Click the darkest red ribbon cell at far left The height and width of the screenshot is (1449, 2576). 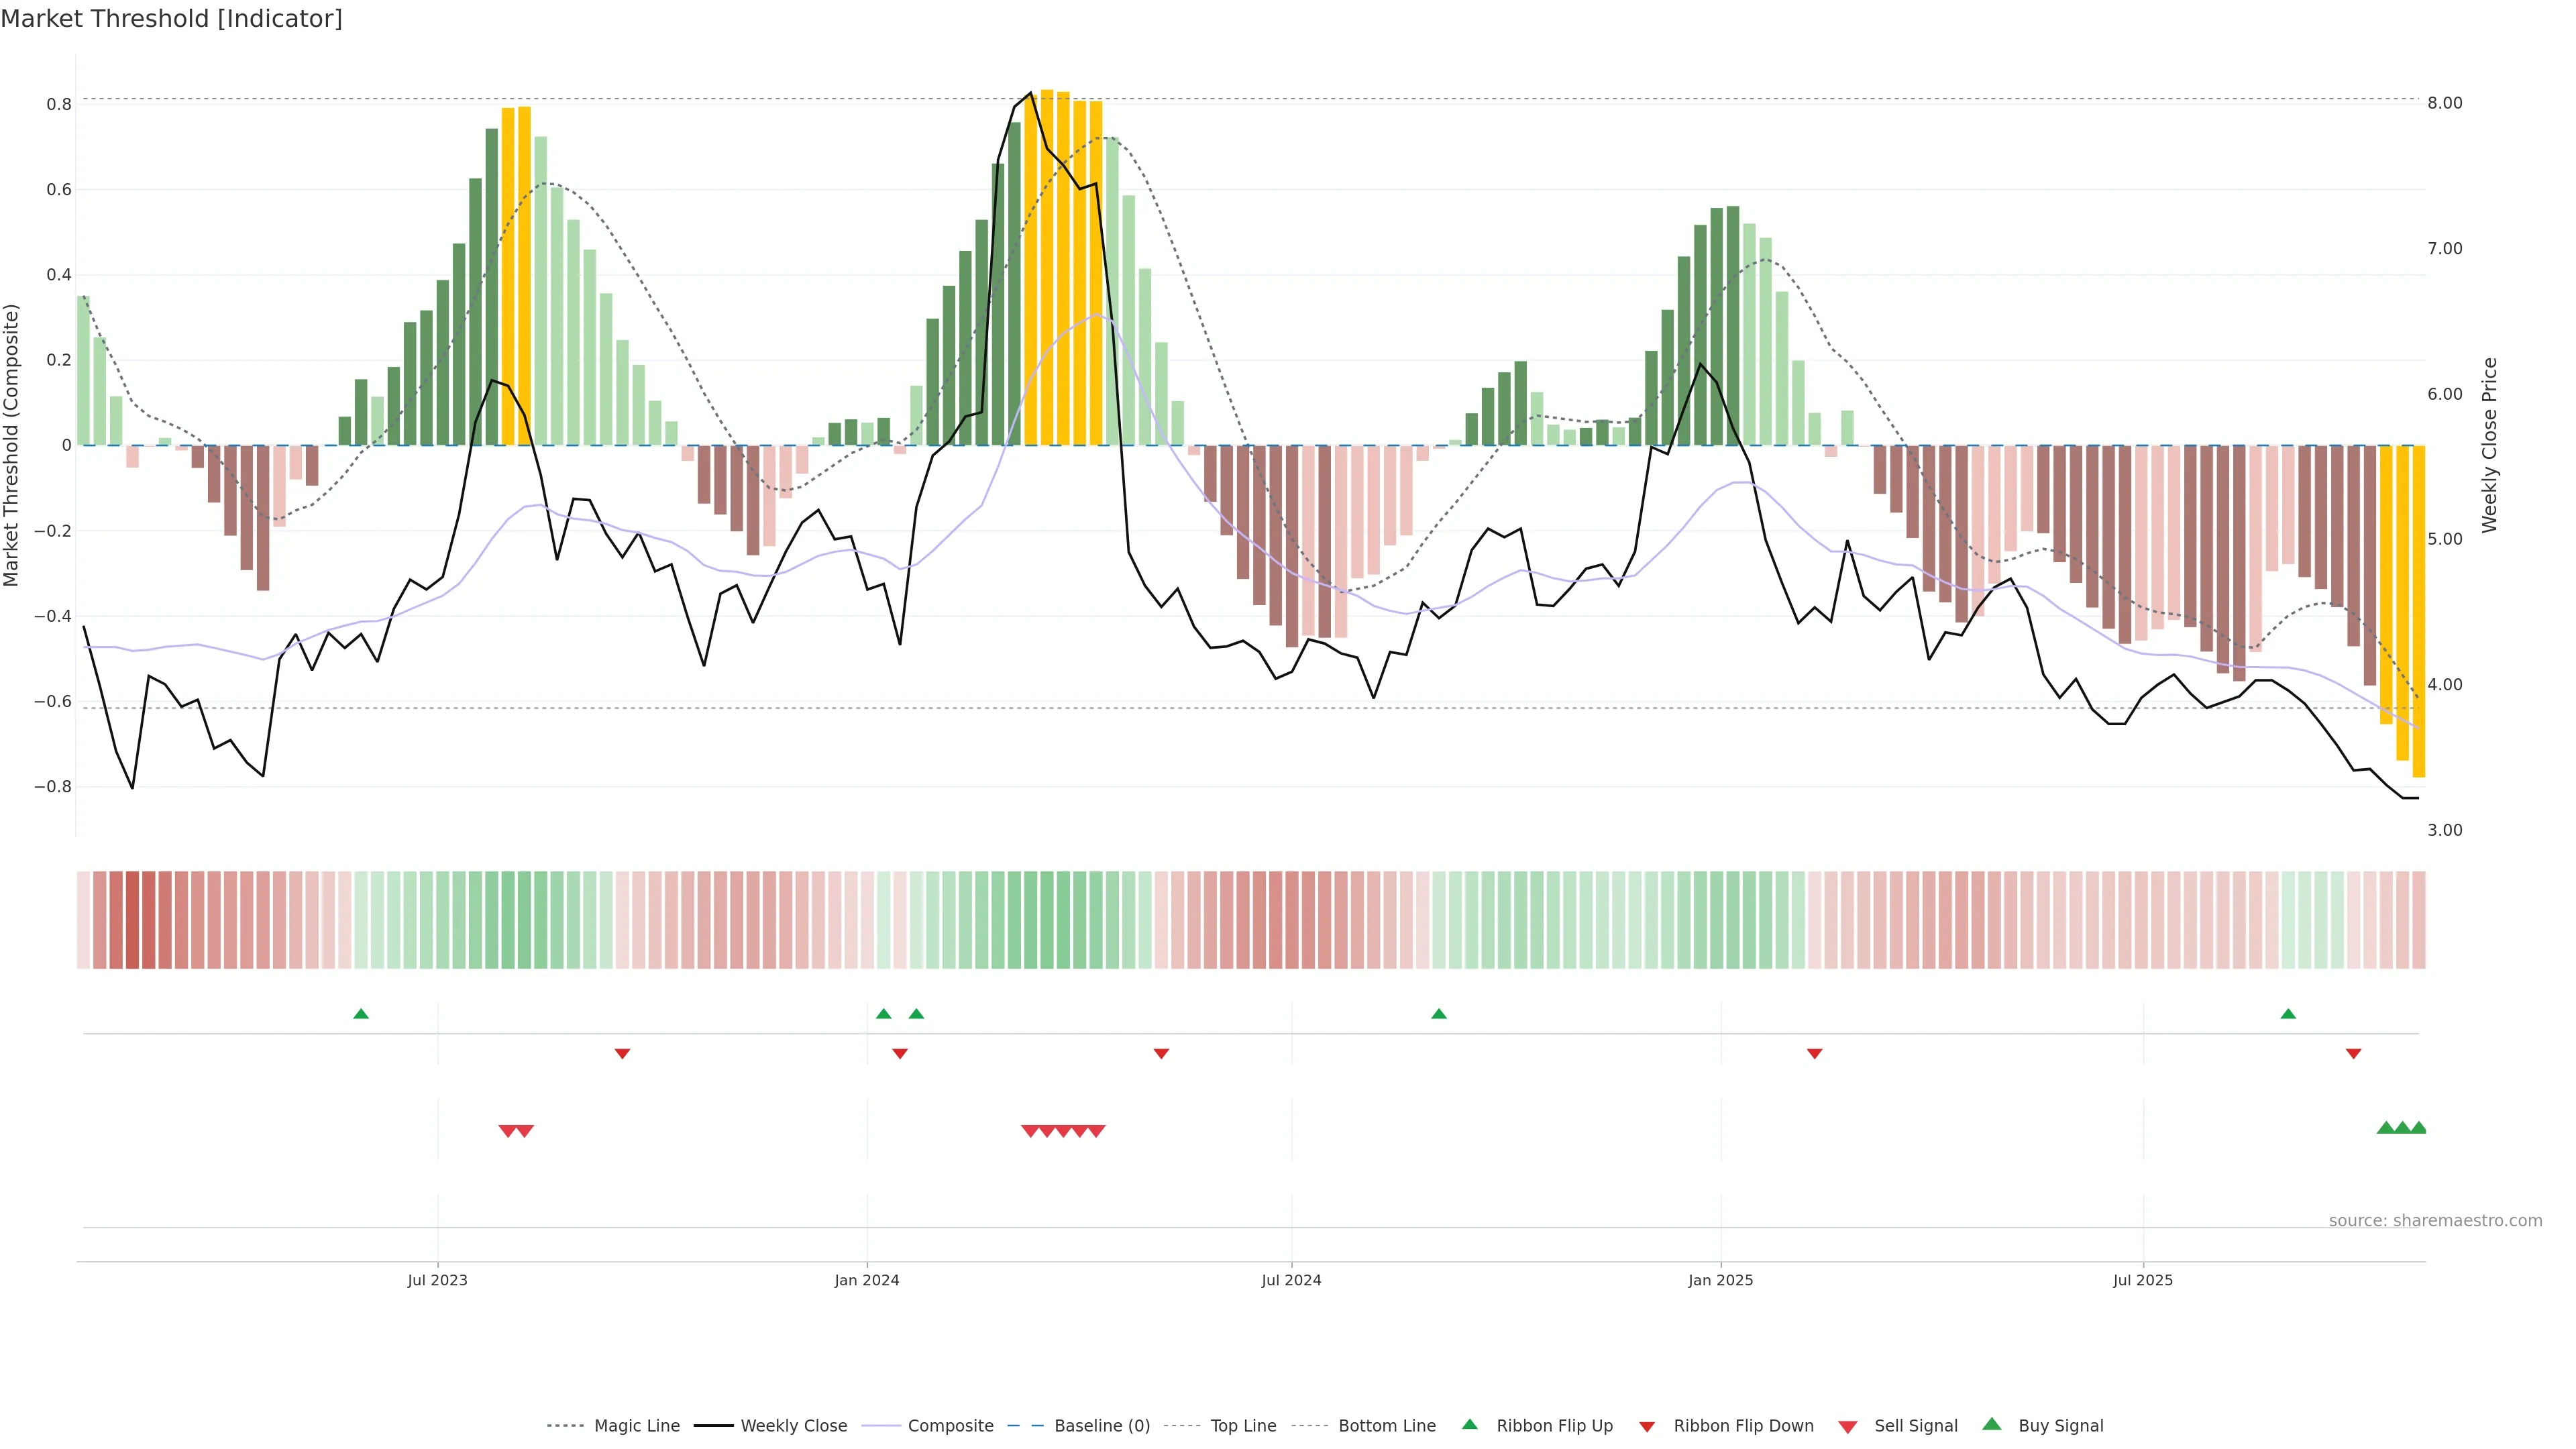click(133, 919)
